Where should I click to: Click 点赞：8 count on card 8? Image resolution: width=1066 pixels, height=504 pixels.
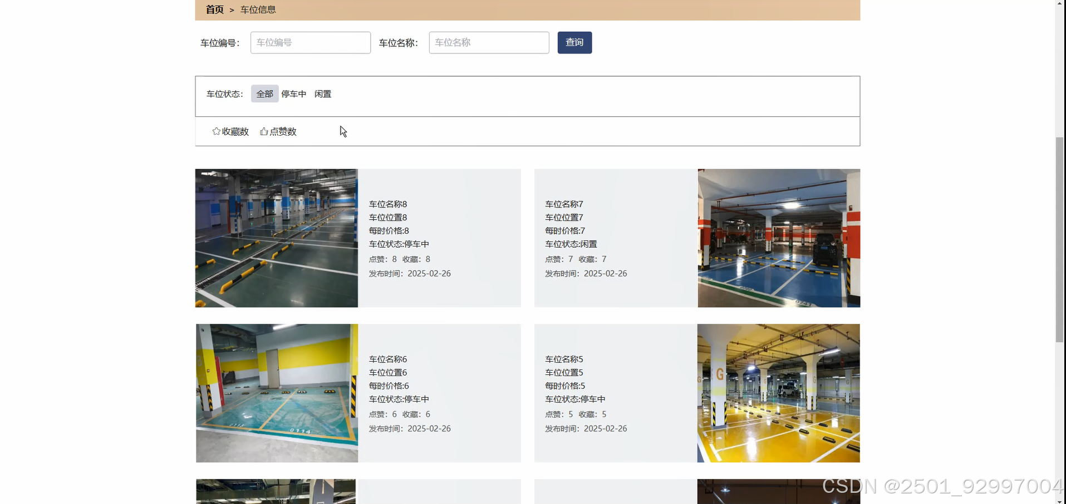click(x=383, y=259)
